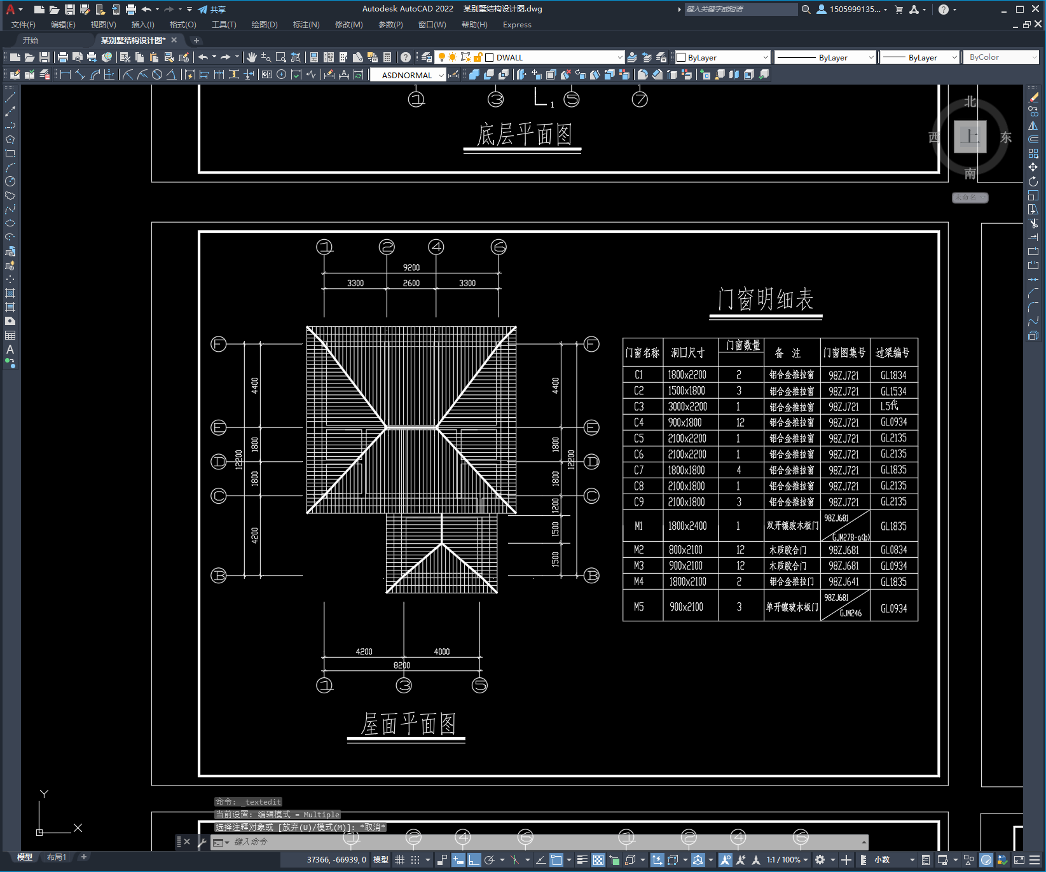Close the 某别墅结构设计图 drawing tab
This screenshot has height=872, width=1046.
coord(174,40)
